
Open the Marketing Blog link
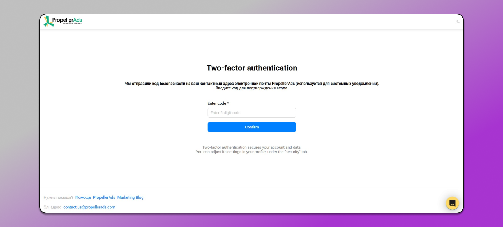coord(130,198)
